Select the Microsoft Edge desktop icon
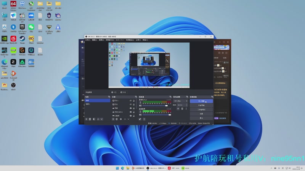This screenshot has width=305, height=171. (x=4, y=64)
